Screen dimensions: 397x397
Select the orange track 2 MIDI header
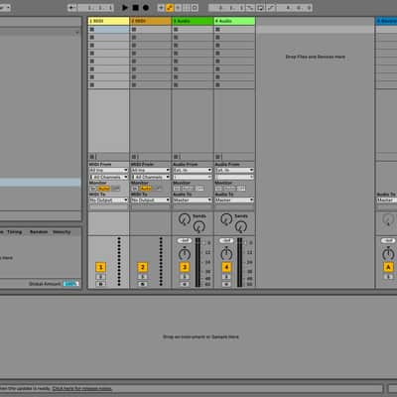click(151, 21)
